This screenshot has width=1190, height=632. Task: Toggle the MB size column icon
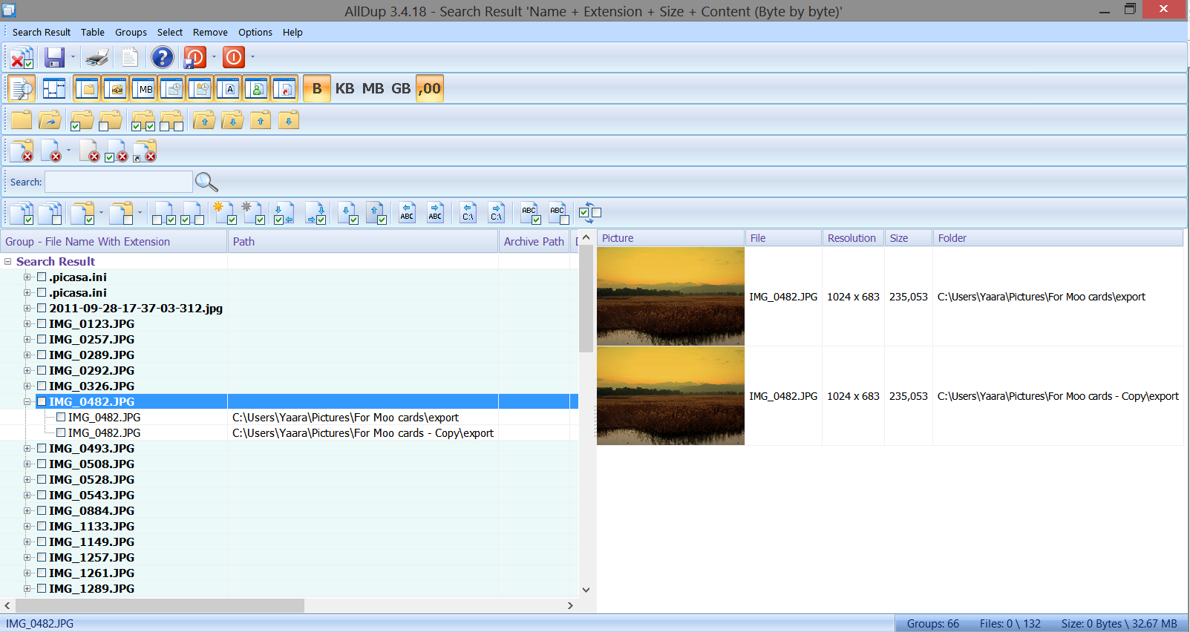[x=144, y=88]
